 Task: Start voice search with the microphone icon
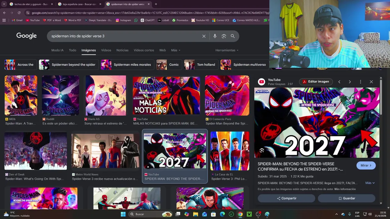(215, 36)
